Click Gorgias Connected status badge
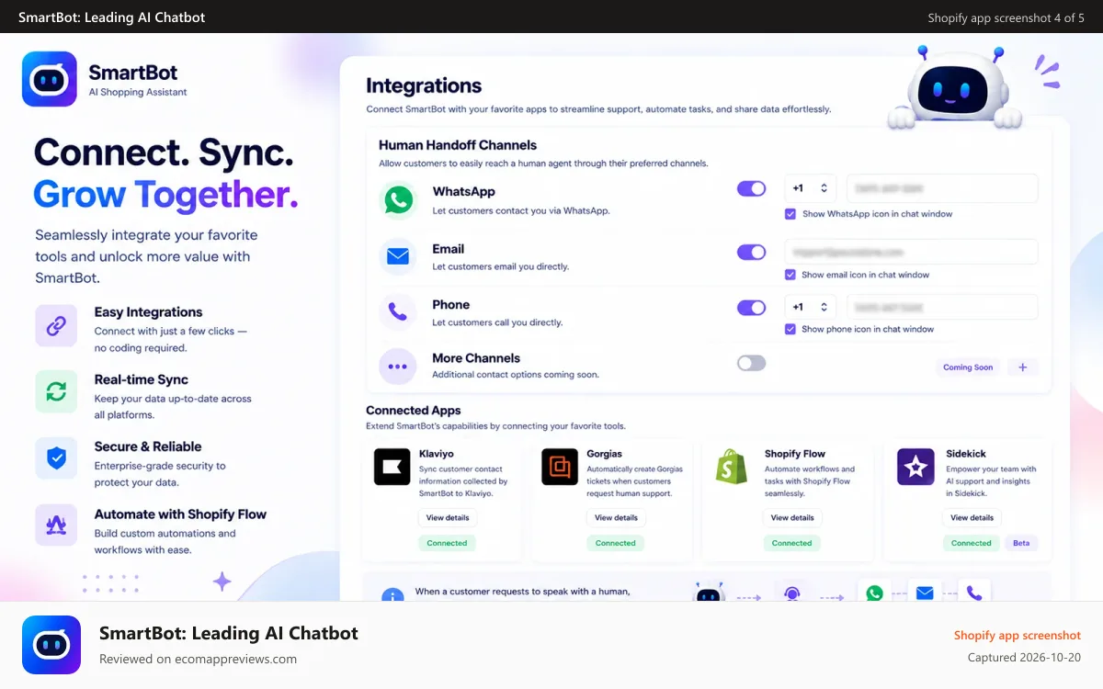 click(x=616, y=543)
